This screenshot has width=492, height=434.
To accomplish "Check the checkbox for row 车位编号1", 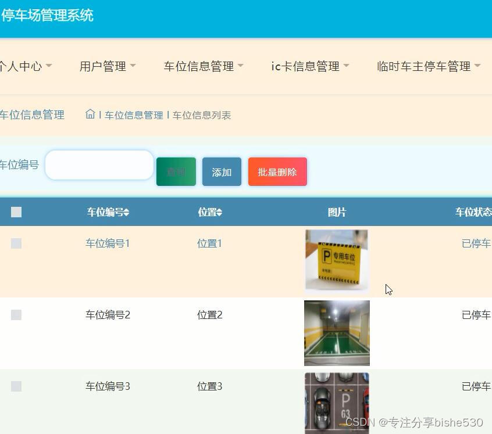I will coord(16,243).
